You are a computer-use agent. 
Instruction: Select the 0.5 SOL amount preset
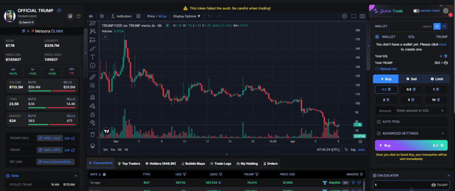click(x=411, y=89)
